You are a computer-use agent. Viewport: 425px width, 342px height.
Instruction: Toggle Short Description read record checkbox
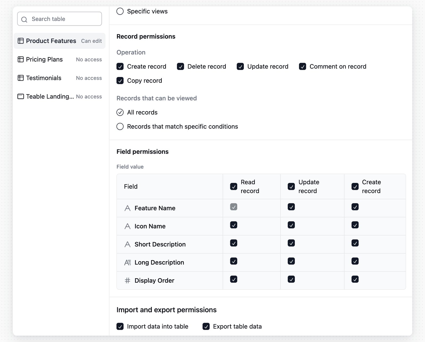pos(234,243)
